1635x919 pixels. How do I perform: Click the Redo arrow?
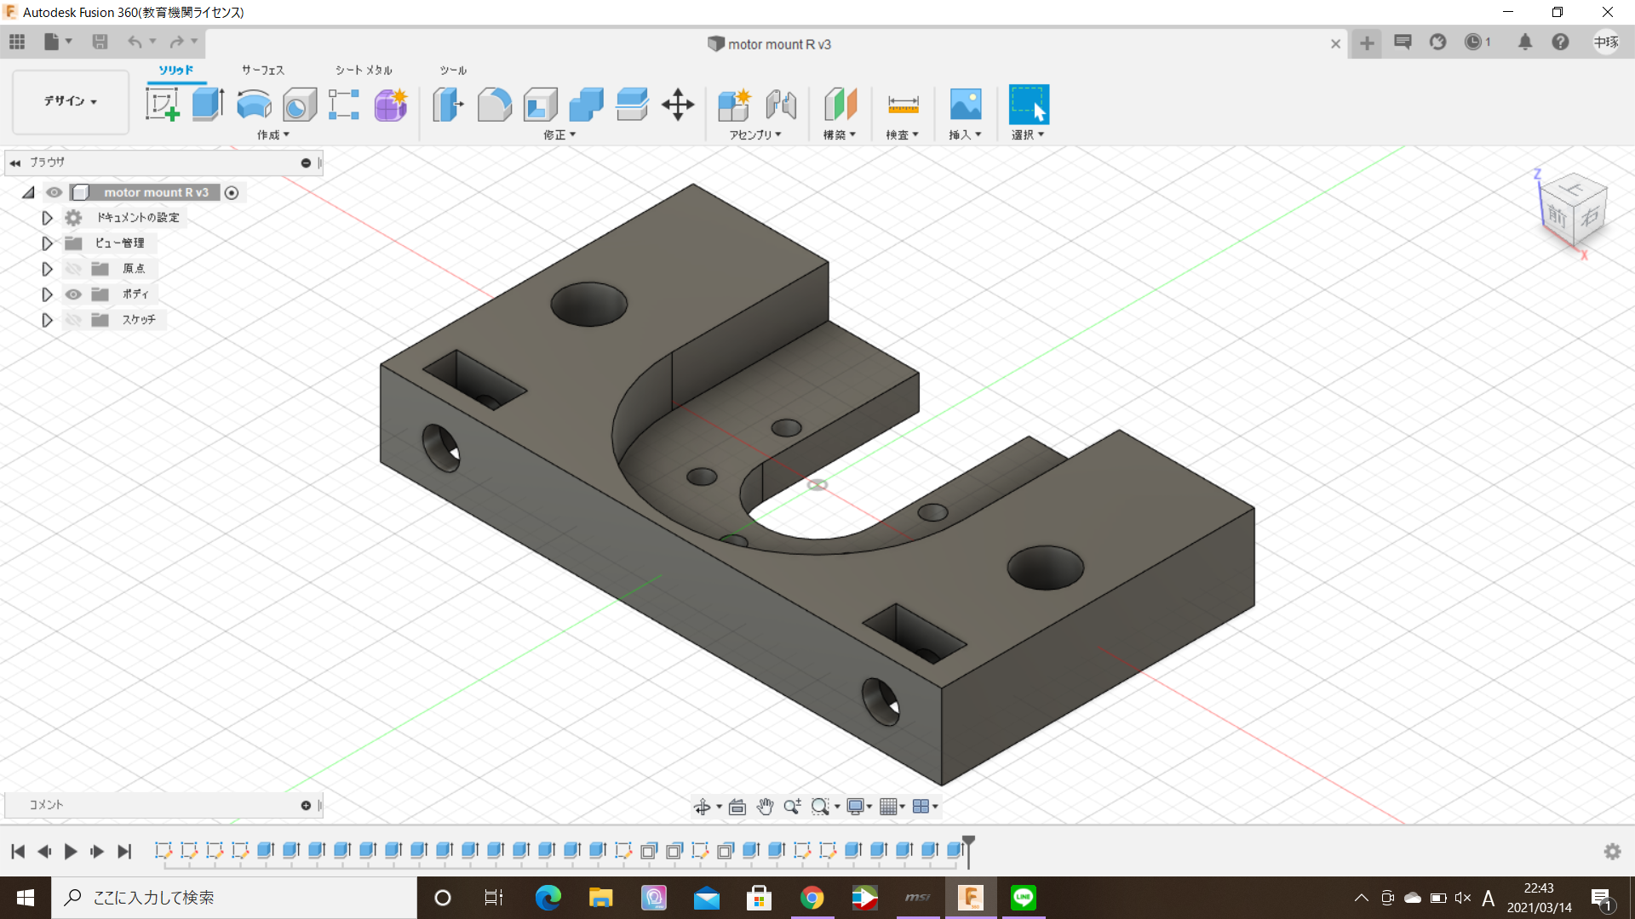pos(176,42)
